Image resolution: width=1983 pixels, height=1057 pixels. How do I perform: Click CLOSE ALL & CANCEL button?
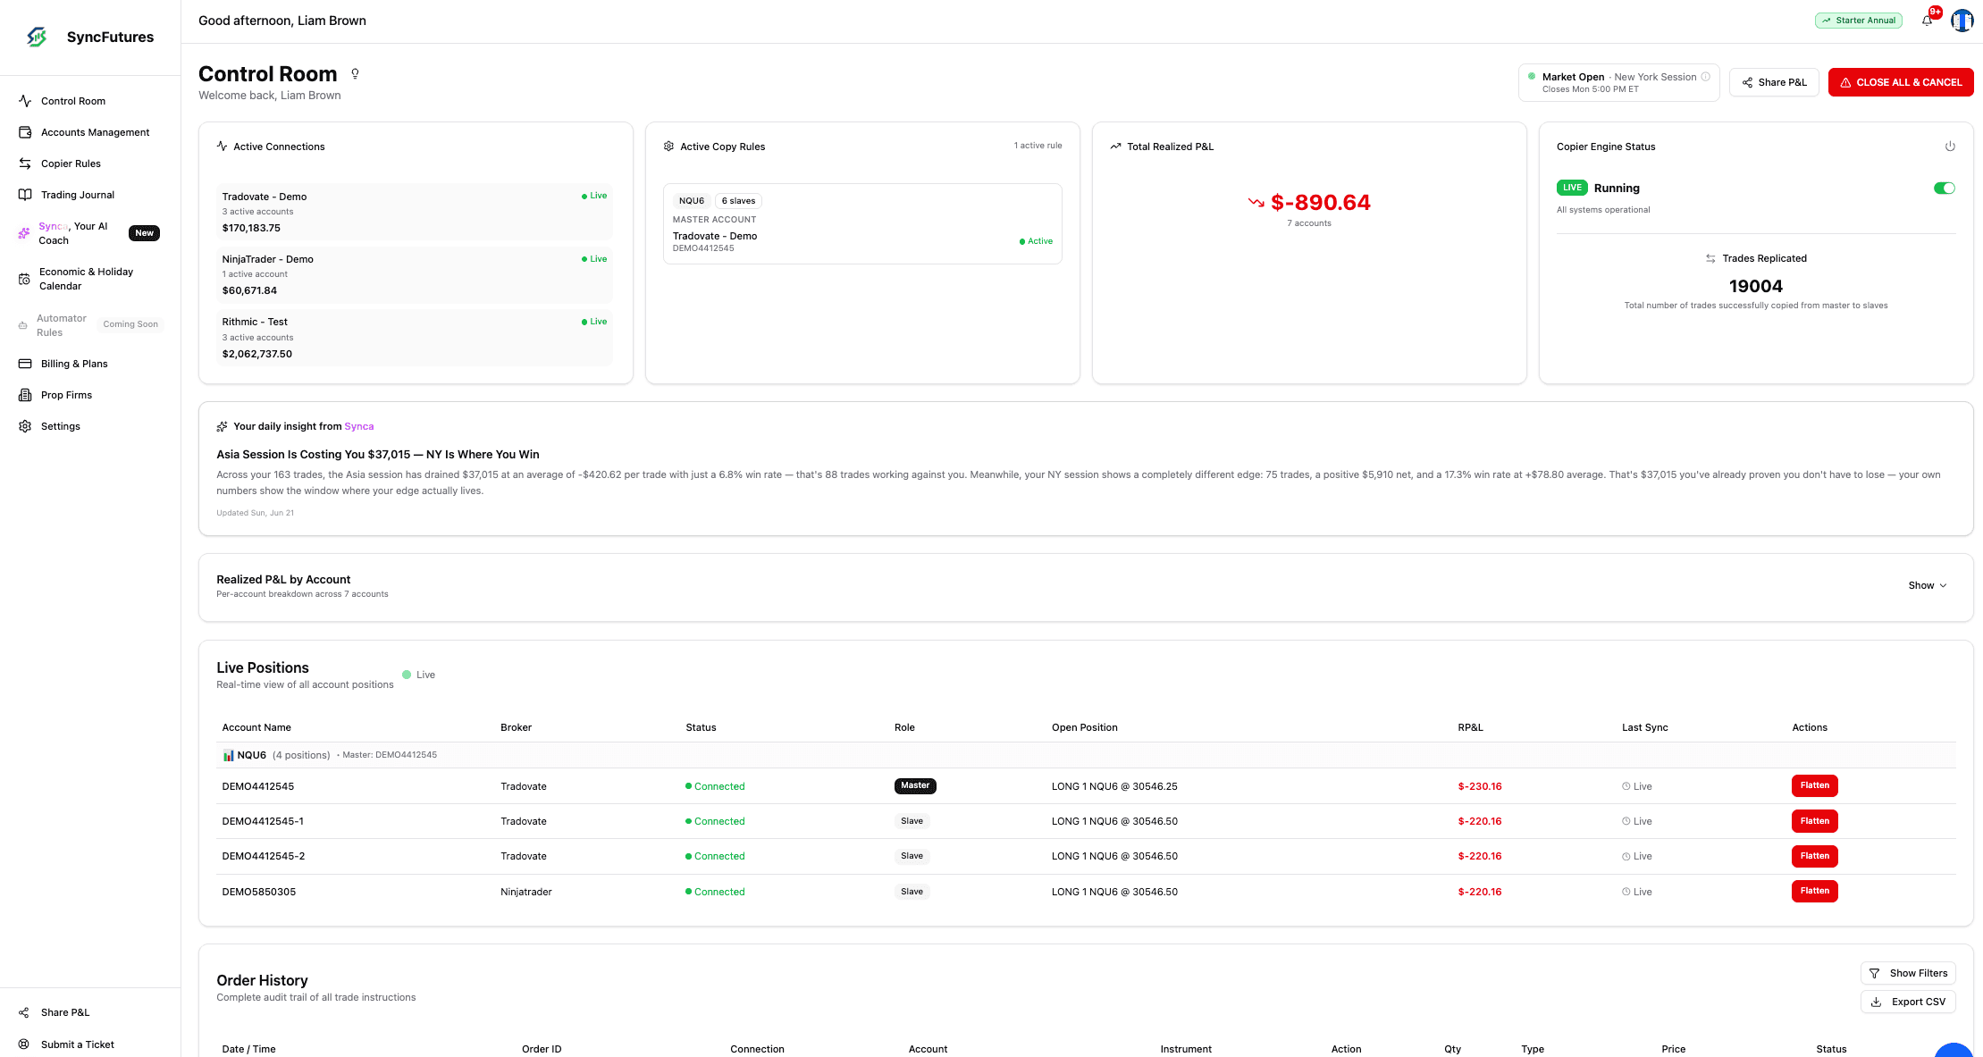point(1901,82)
